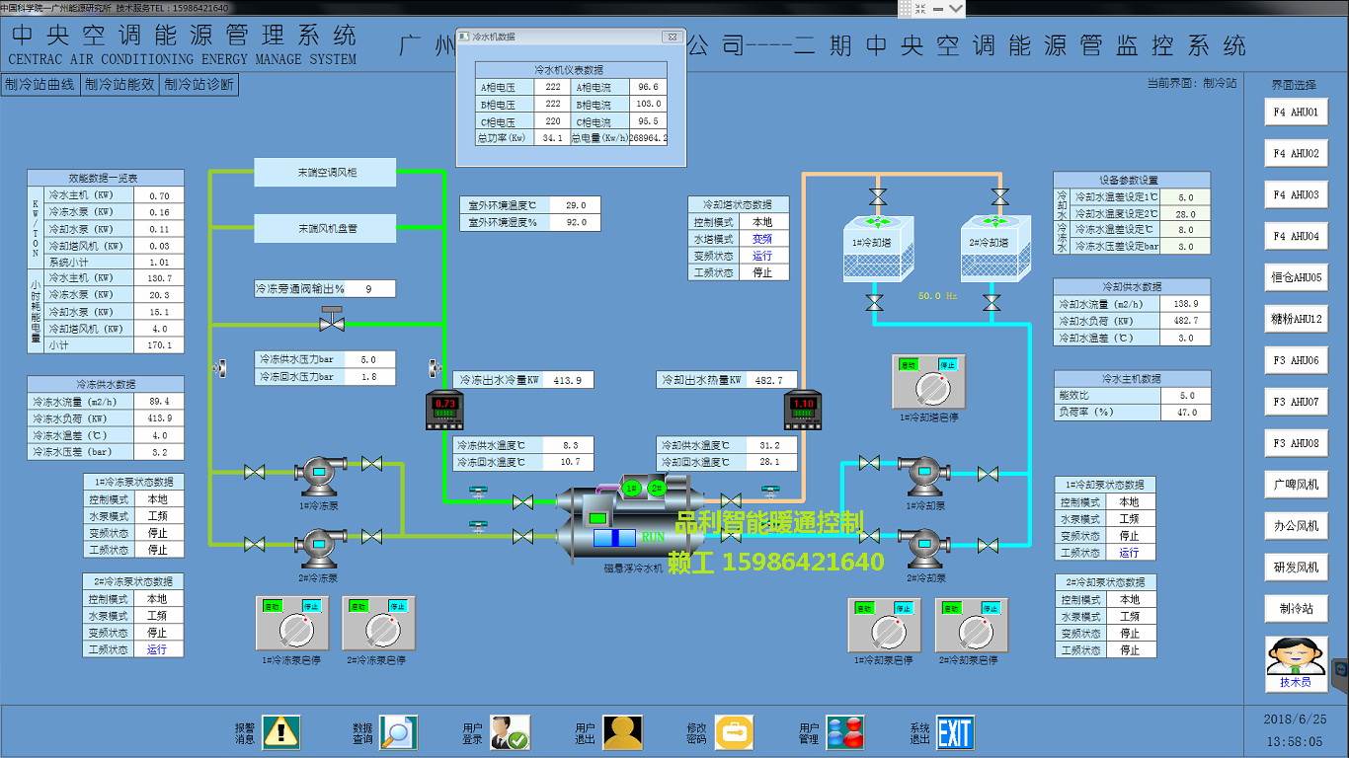1349x758 pixels.
Task: Click the 数据查询 magnifier icon
Action: pyautogui.click(x=398, y=732)
